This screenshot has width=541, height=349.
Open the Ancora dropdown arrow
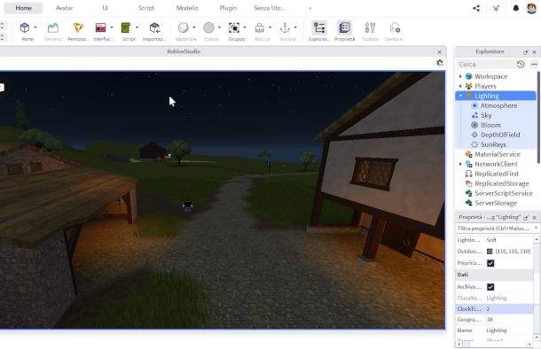pos(295,27)
